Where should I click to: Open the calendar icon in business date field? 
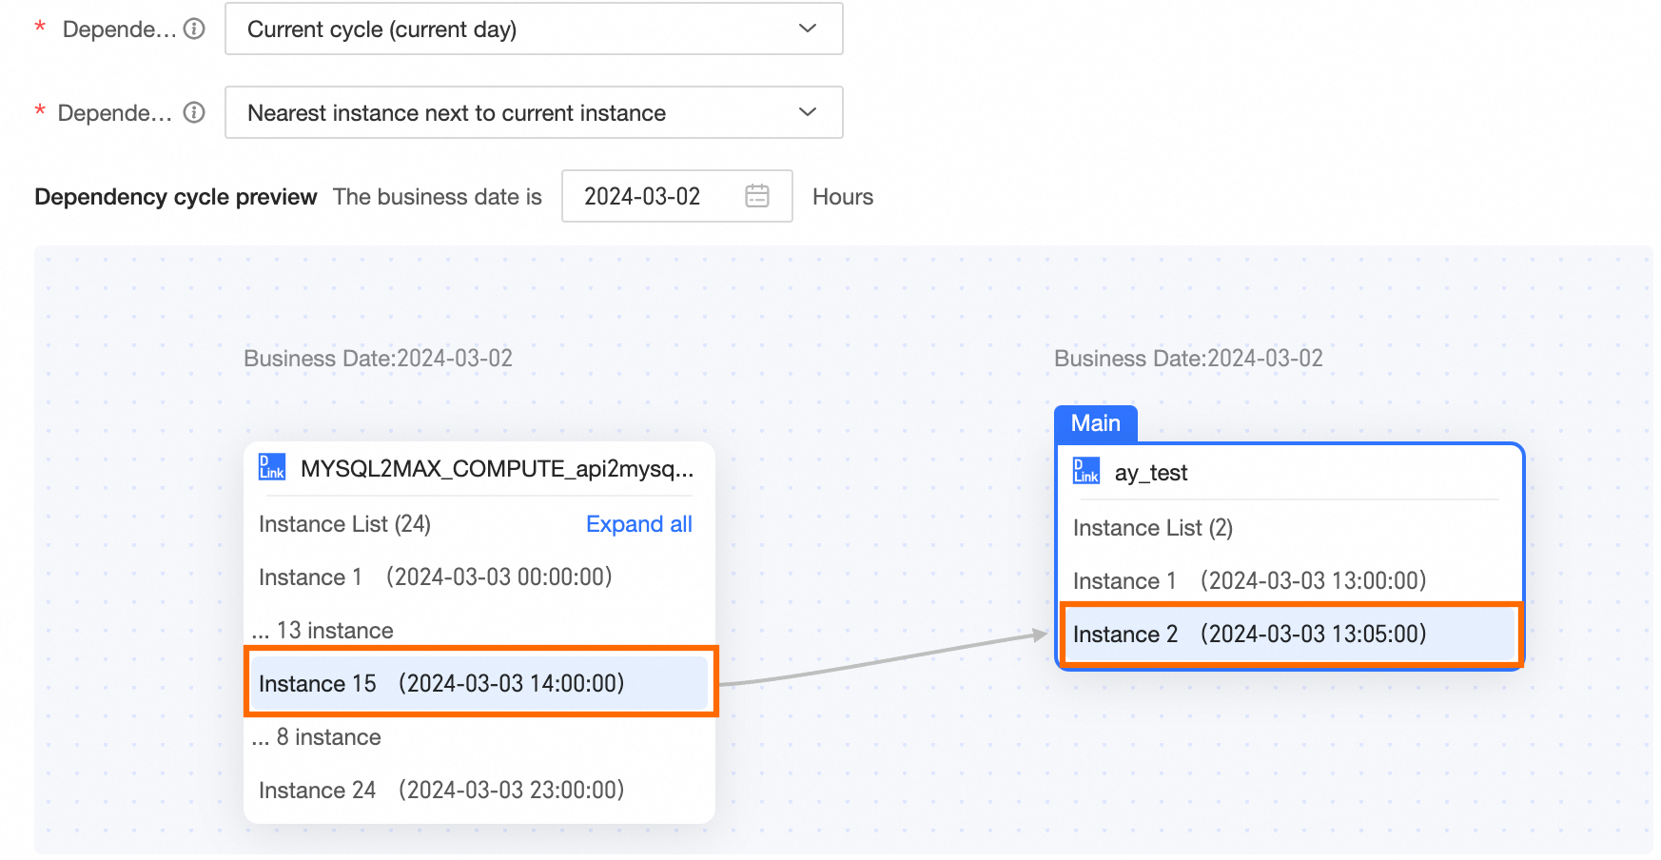[x=757, y=196]
